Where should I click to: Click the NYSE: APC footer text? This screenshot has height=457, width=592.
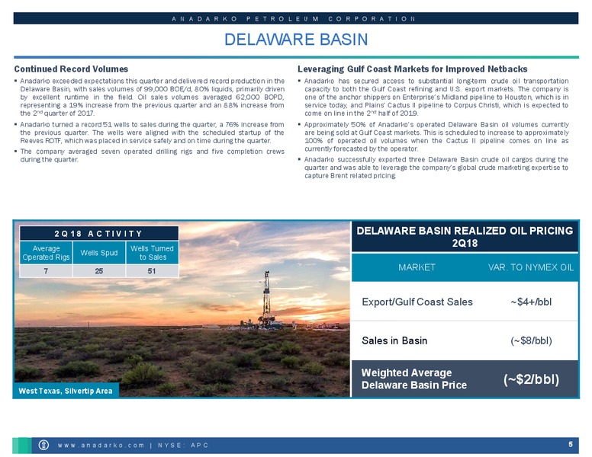(x=183, y=446)
